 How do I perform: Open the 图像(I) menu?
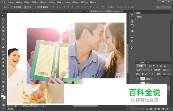coord(27,2)
